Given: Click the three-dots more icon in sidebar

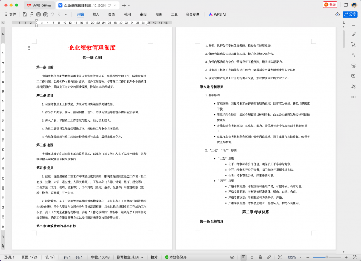Looking at the screenshot, I should 353,97.
